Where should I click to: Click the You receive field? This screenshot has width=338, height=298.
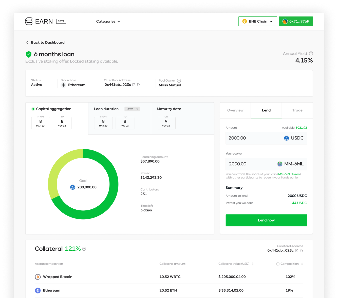(266, 164)
